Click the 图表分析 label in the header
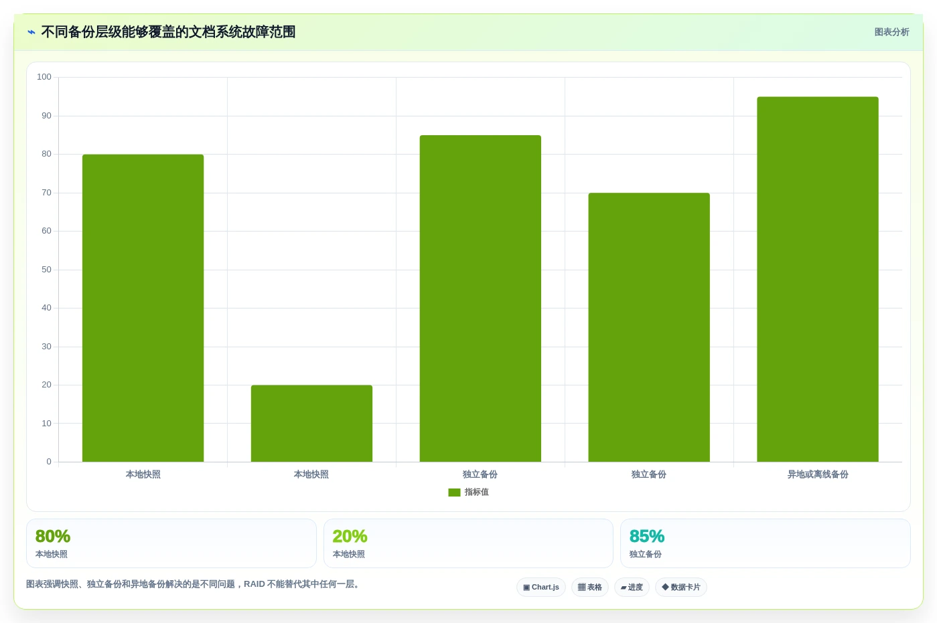This screenshot has width=937, height=623. coord(892,32)
